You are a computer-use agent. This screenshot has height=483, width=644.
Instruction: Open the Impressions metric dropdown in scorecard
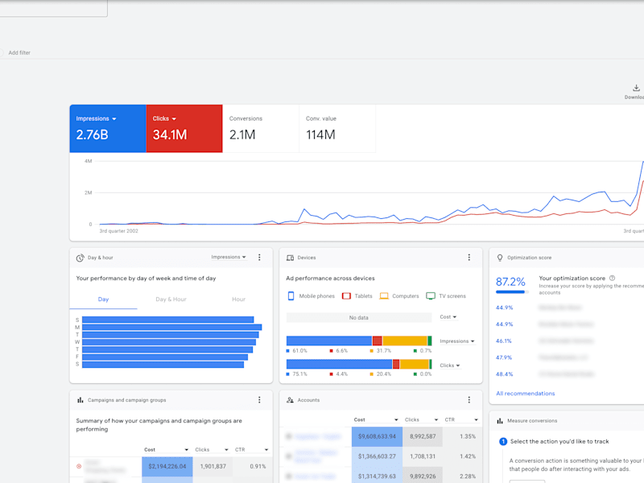click(96, 118)
